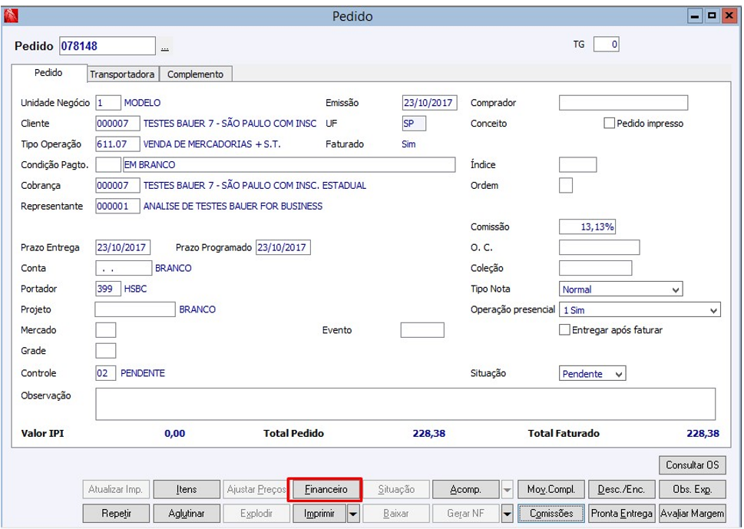Click the Unidade Negócio field
Viewport: 744px width, 529px height.
tap(108, 102)
